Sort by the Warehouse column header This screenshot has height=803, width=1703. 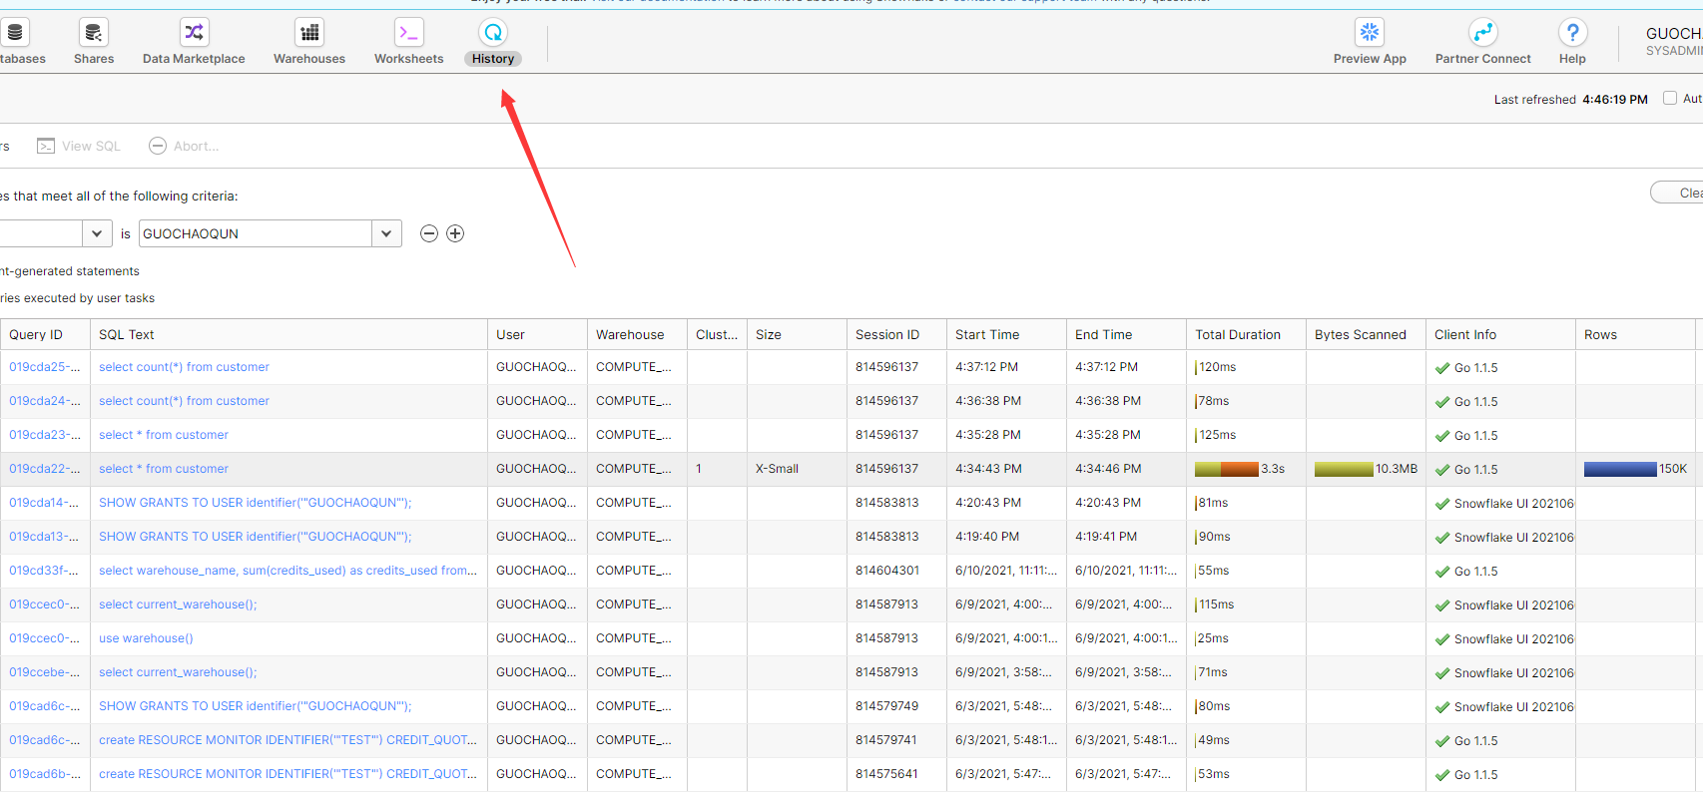[637, 334]
